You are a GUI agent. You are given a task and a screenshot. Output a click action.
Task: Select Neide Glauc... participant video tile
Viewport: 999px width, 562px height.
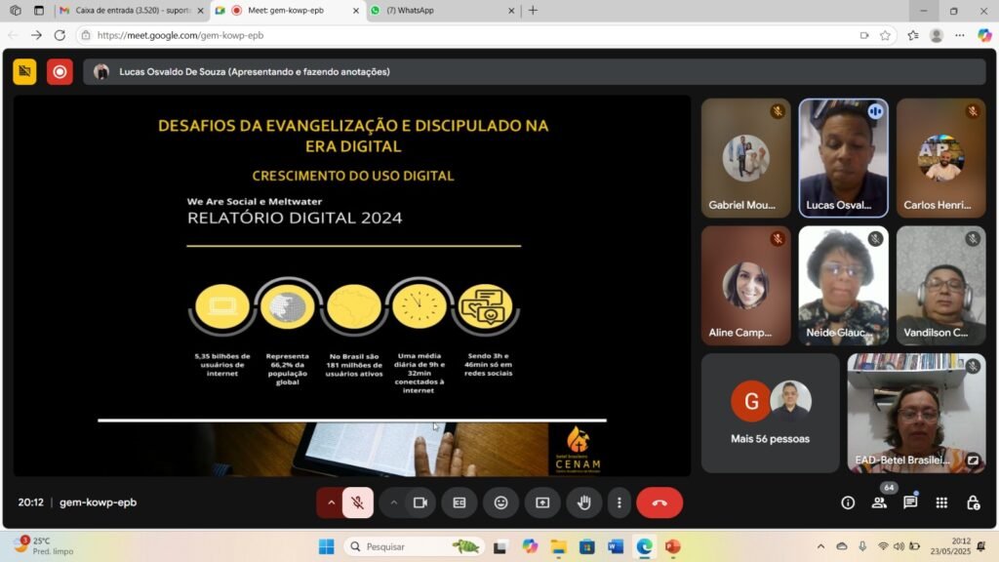click(x=844, y=286)
